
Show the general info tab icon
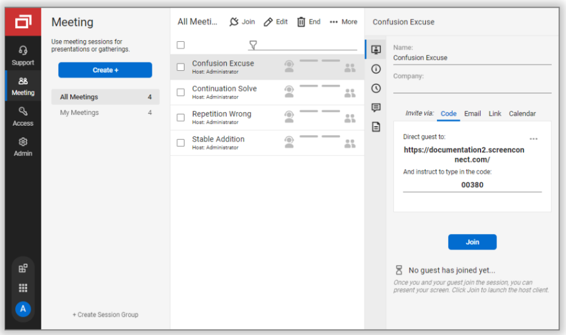[376, 69]
